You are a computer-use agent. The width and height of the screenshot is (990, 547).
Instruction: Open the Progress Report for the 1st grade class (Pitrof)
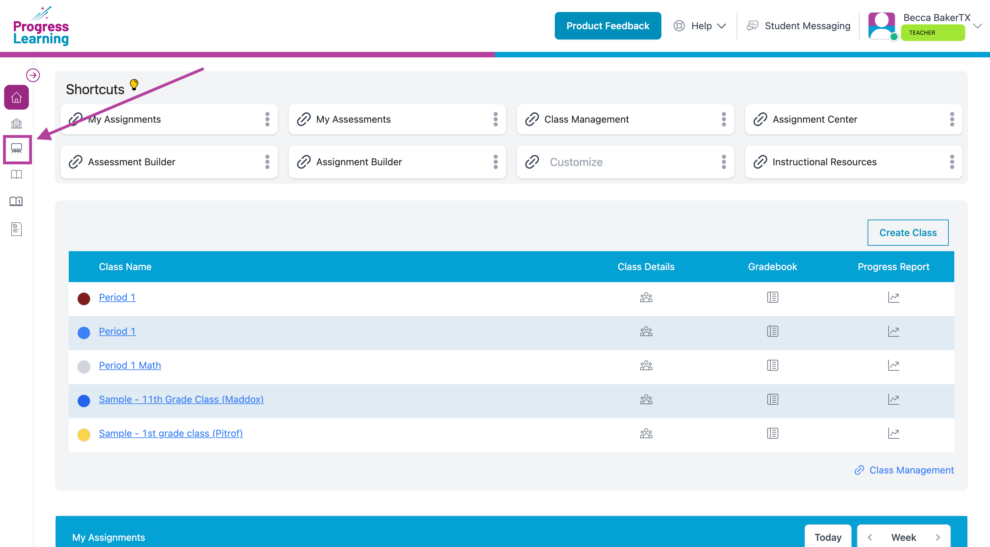893,433
